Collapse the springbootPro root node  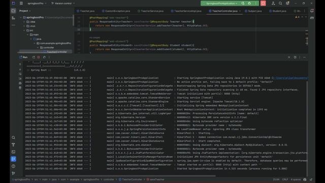[x=21, y=17]
